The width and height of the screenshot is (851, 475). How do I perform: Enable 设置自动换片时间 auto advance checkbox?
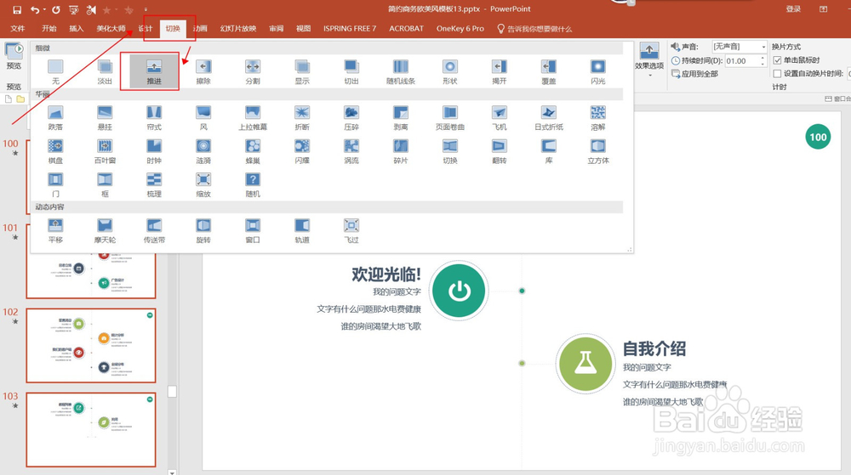777,74
